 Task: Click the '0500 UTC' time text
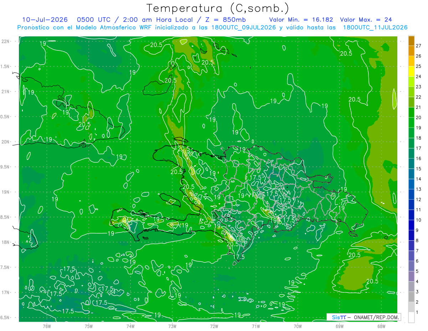[x=93, y=20]
